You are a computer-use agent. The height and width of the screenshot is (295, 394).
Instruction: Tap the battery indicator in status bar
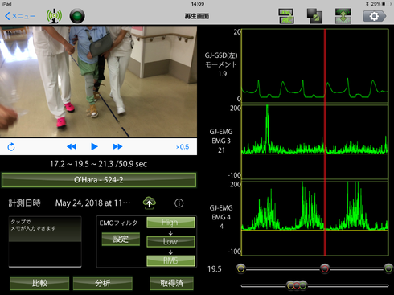[x=387, y=4]
